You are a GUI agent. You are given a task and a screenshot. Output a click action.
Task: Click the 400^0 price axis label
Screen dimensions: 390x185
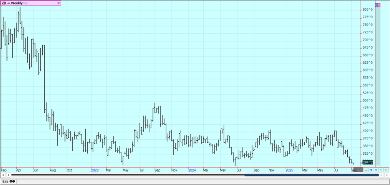click(368, 131)
